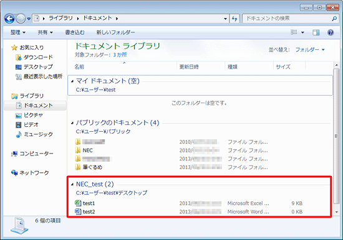Open ダウンロード in favorites
The height and width of the screenshot is (240, 343).
[38, 57]
